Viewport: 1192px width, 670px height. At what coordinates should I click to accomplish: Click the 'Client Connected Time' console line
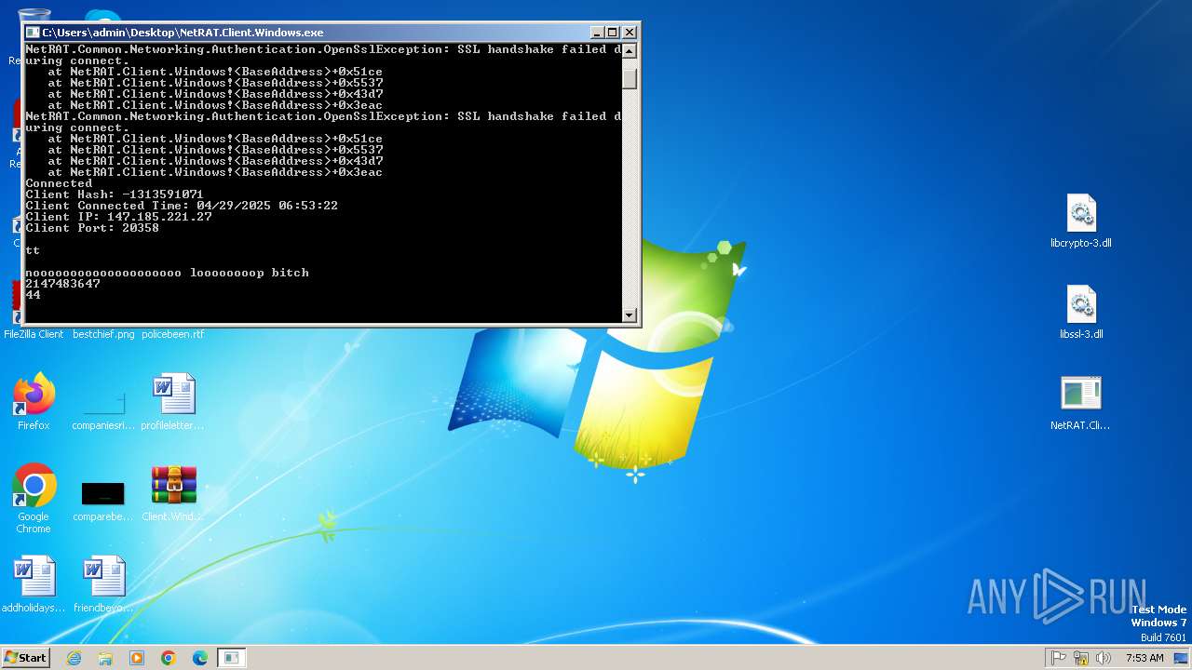tap(182, 206)
